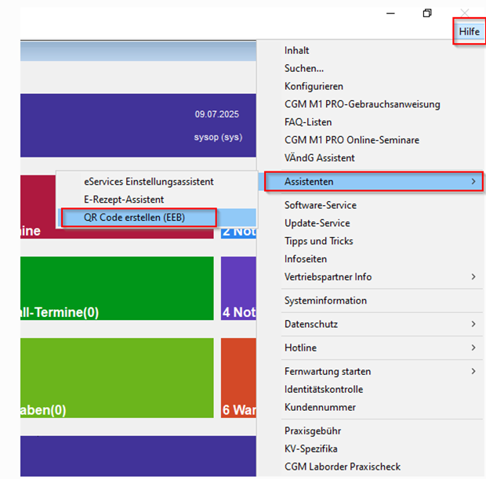Image resolution: width=486 pixels, height=479 pixels.
Task: Open Konfigurieren from the menu
Action: (x=314, y=87)
